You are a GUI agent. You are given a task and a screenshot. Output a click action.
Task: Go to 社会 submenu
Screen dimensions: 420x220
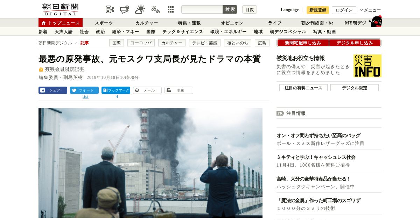pos(84,32)
